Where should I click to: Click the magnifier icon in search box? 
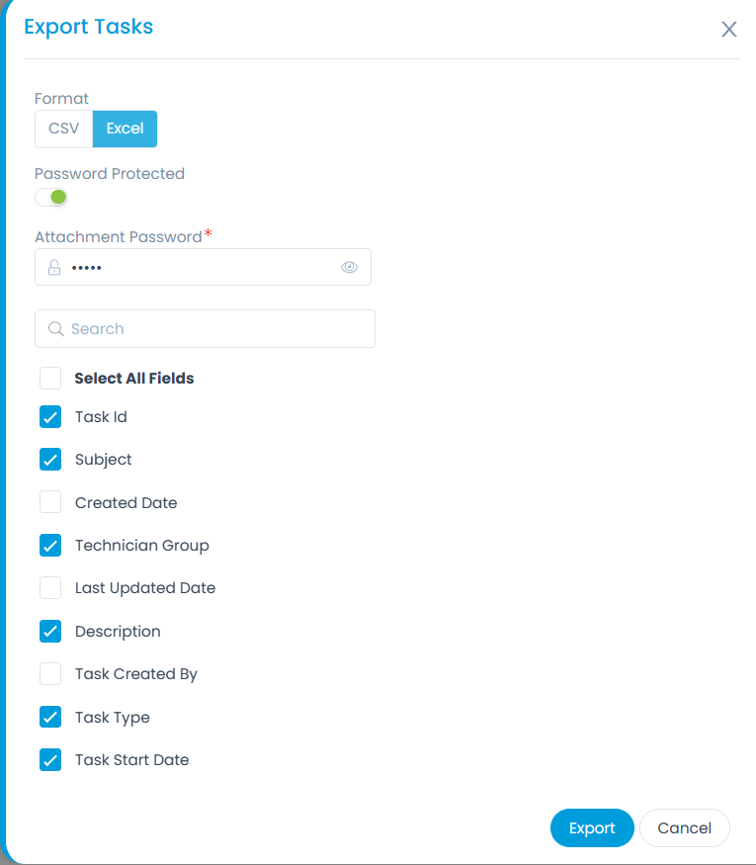56,329
